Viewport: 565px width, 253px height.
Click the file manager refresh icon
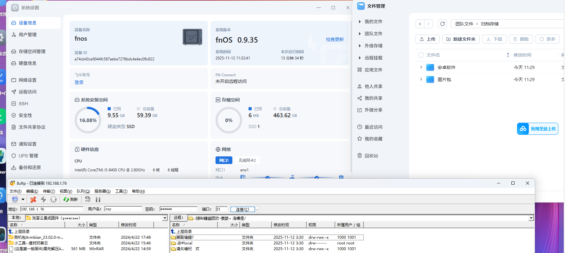pos(442,24)
